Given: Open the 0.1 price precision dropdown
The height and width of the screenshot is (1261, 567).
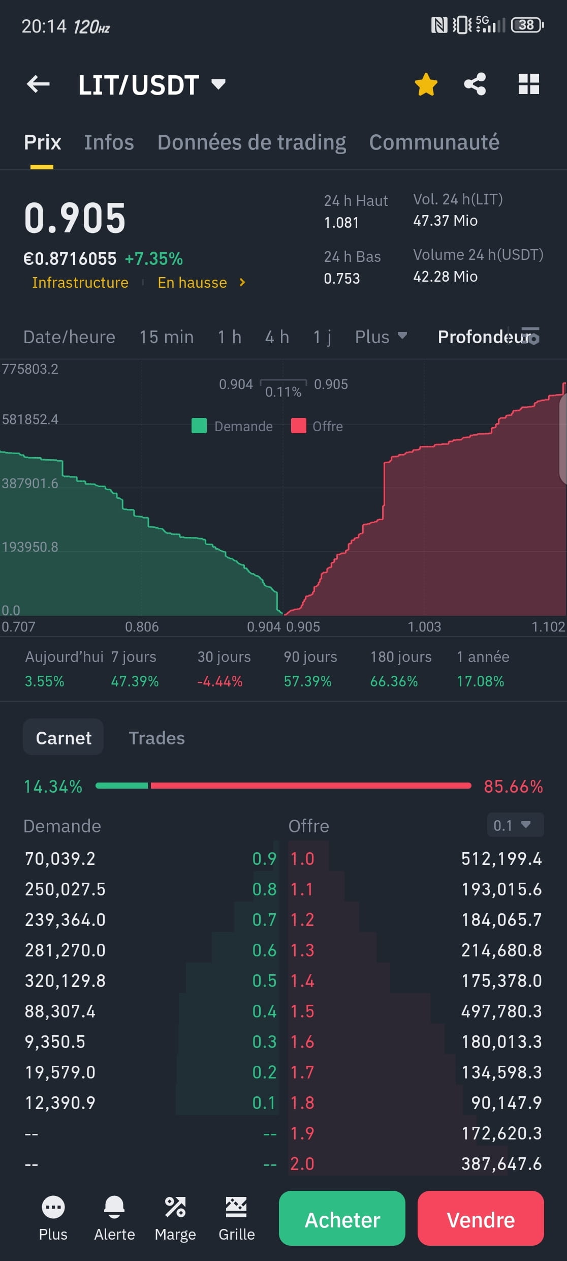Looking at the screenshot, I should click(515, 825).
